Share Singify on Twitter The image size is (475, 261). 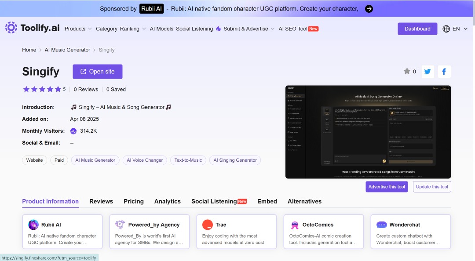click(x=428, y=72)
